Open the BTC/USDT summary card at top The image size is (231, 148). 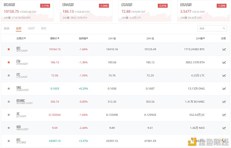pos(27,11)
